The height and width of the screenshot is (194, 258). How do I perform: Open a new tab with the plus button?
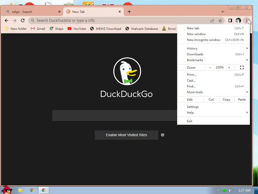coord(129,12)
